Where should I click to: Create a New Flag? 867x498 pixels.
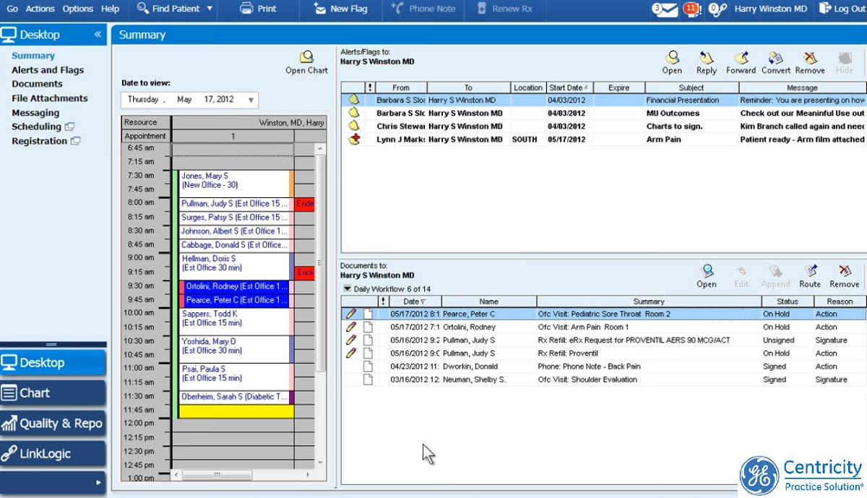point(341,9)
